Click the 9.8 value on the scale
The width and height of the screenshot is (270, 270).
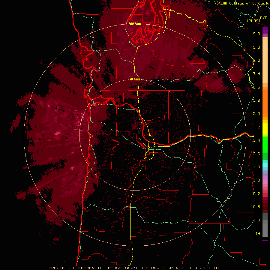pyautogui.click(x=256, y=34)
